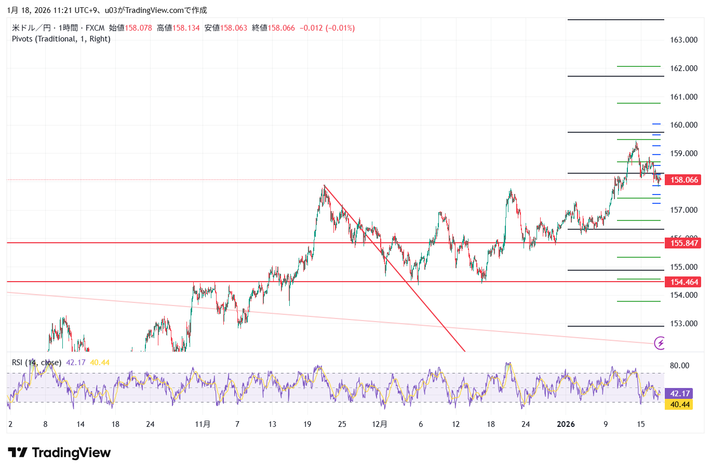Click the 終値 158.066 close value in legend
The image size is (711, 472).
coord(273,28)
